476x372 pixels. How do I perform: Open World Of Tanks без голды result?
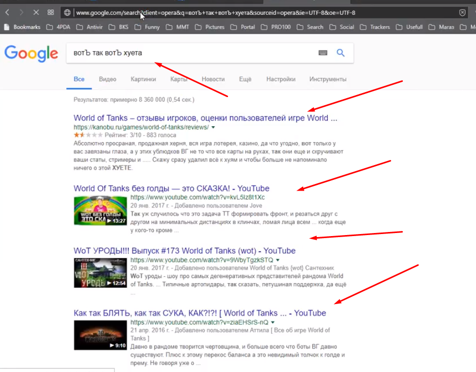pos(171,188)
